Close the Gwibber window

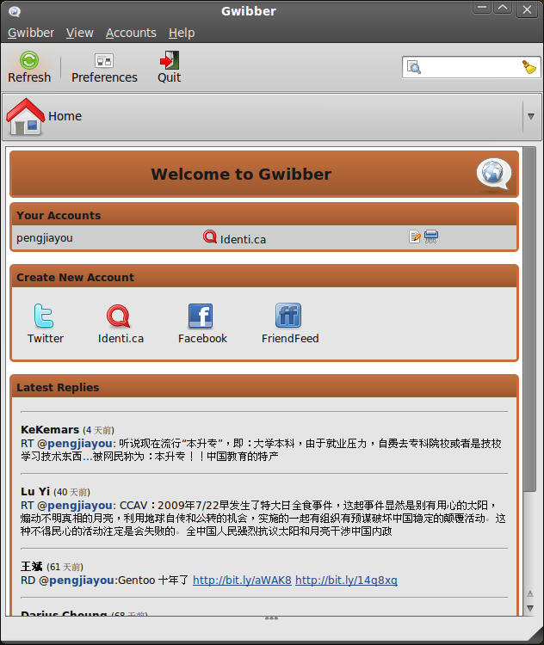pos(527,9)
